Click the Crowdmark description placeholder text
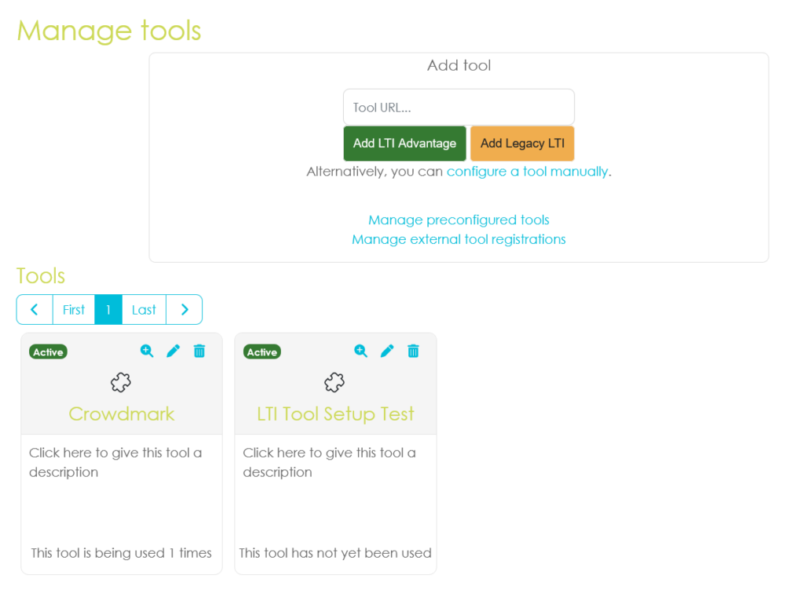804x597 pixels. tap(115, 462)
